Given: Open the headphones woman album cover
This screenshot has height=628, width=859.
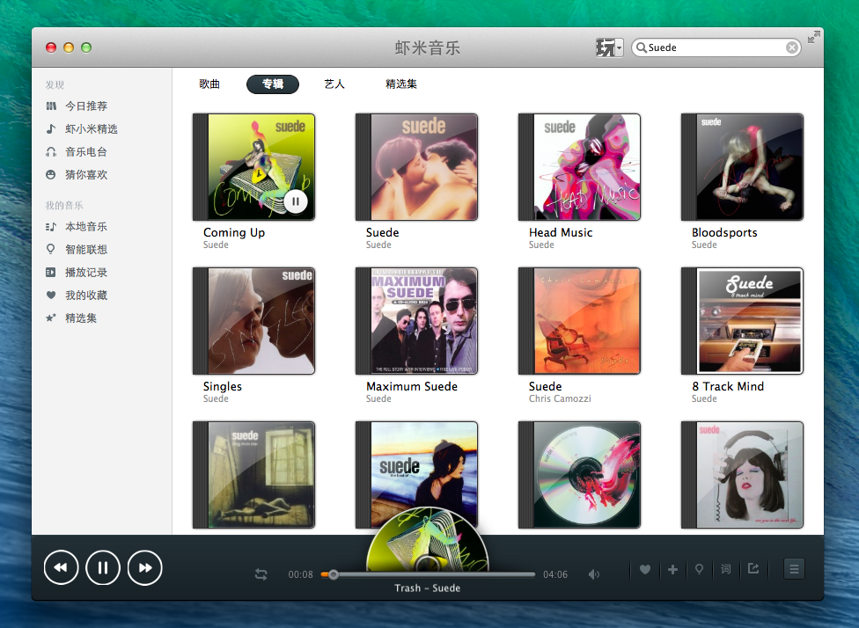Looking at the screenshot, I should click(742, 475).
